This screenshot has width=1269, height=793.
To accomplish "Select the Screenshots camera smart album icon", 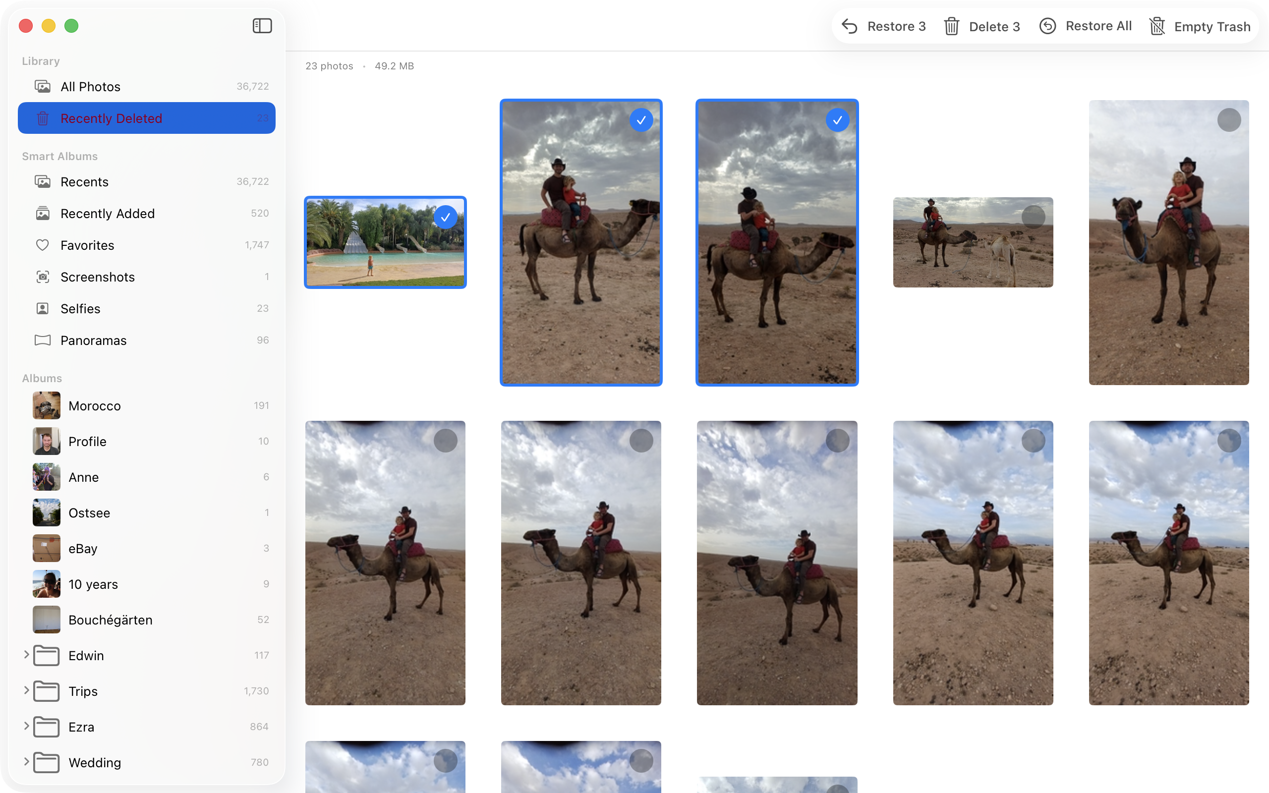I will [43, 277].
